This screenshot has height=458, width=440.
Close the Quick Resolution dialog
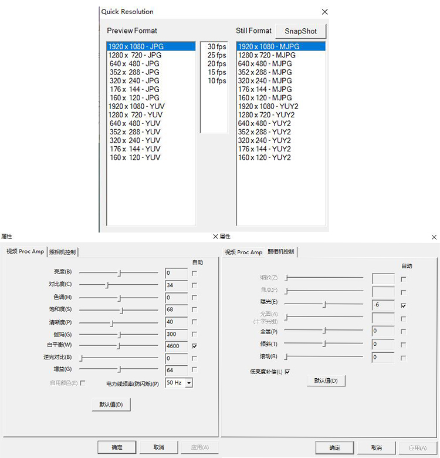[324, 12]
